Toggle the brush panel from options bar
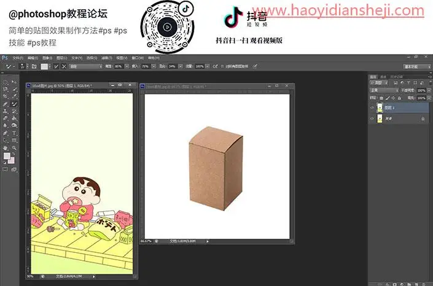Image resolution: width=433 pixels, height=286 pixels. [34, 66]
